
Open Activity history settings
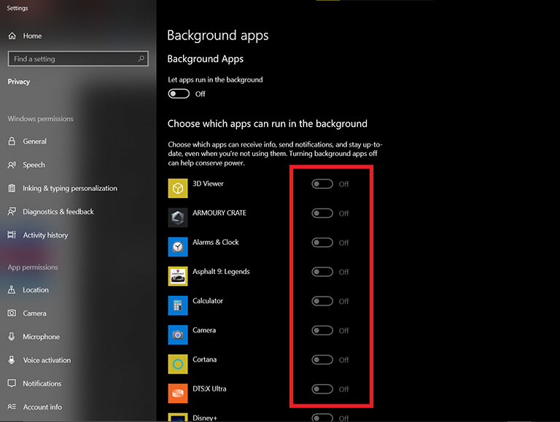click(x=45, y=235)
